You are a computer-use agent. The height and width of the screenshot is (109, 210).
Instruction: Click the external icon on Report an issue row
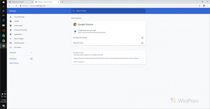pos(142,43)
